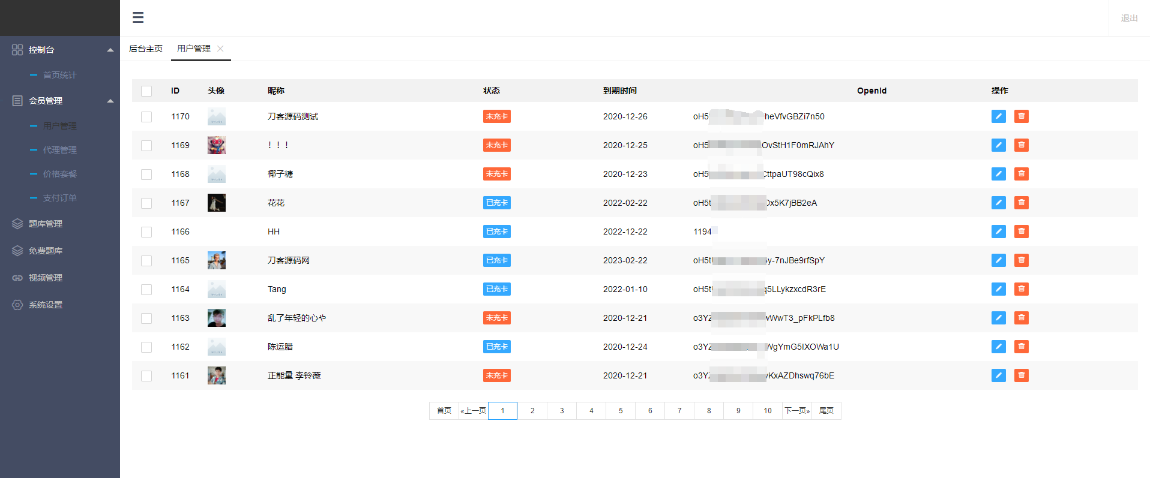
Task: Check the box for user 1168
Action: (146, 175)
